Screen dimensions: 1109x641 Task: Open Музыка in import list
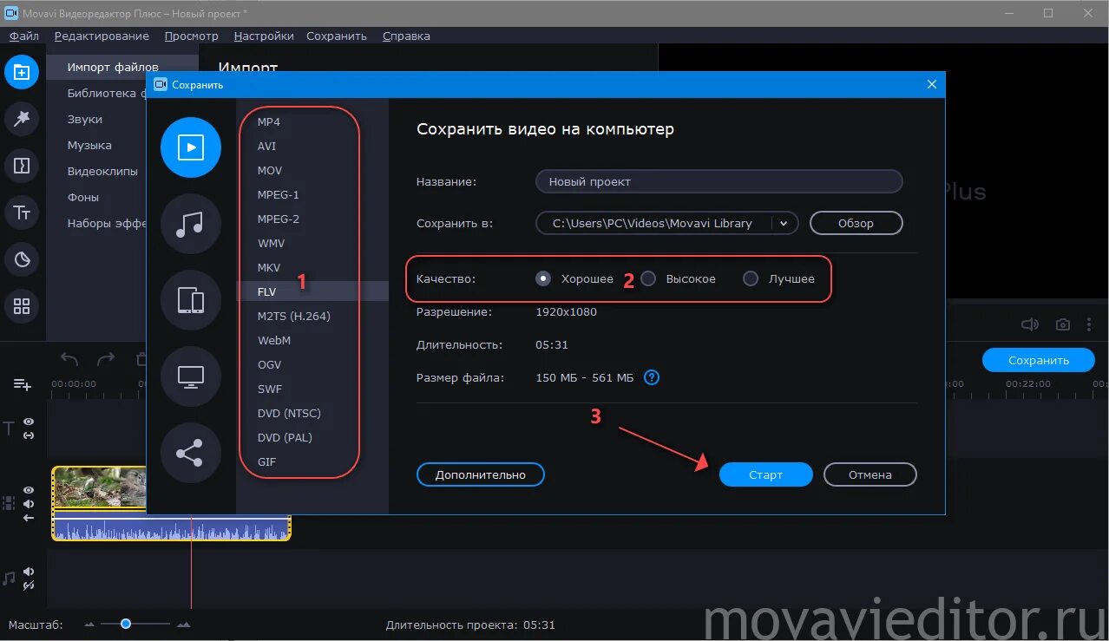coord(89,145)
